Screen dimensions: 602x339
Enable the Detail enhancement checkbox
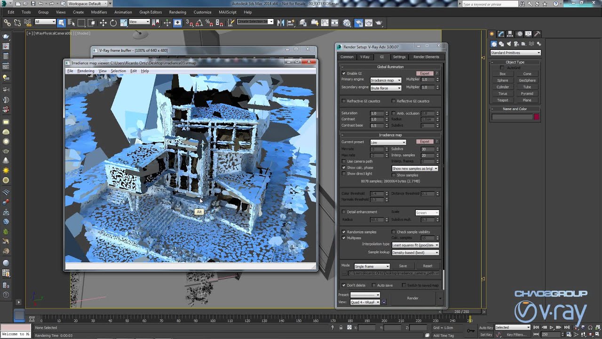[x=343, y=212]
